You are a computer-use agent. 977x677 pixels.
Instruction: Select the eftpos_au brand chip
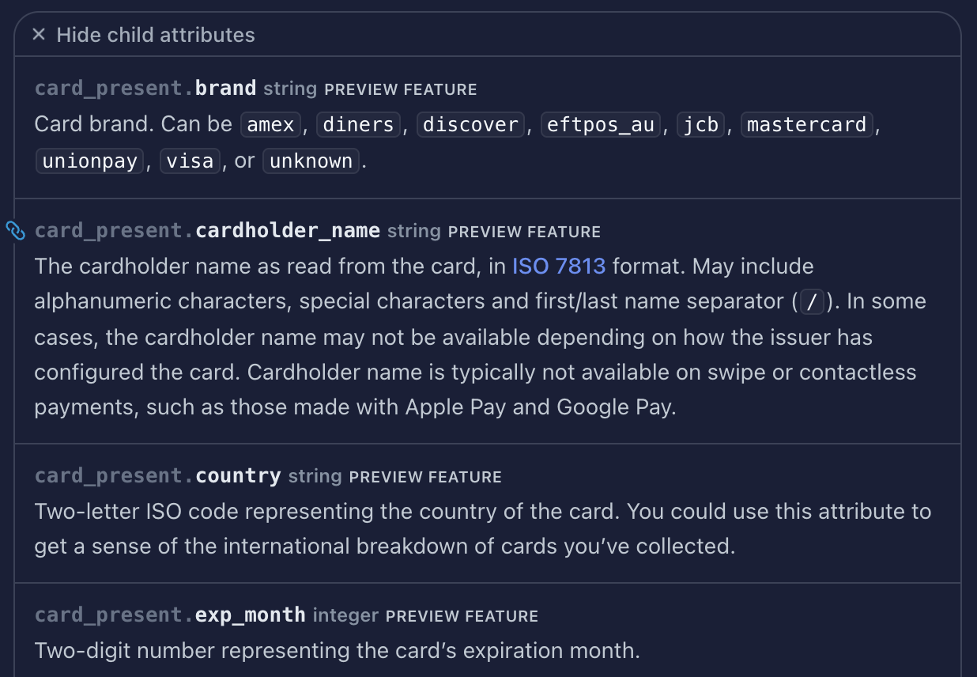[x=600, y=123]
